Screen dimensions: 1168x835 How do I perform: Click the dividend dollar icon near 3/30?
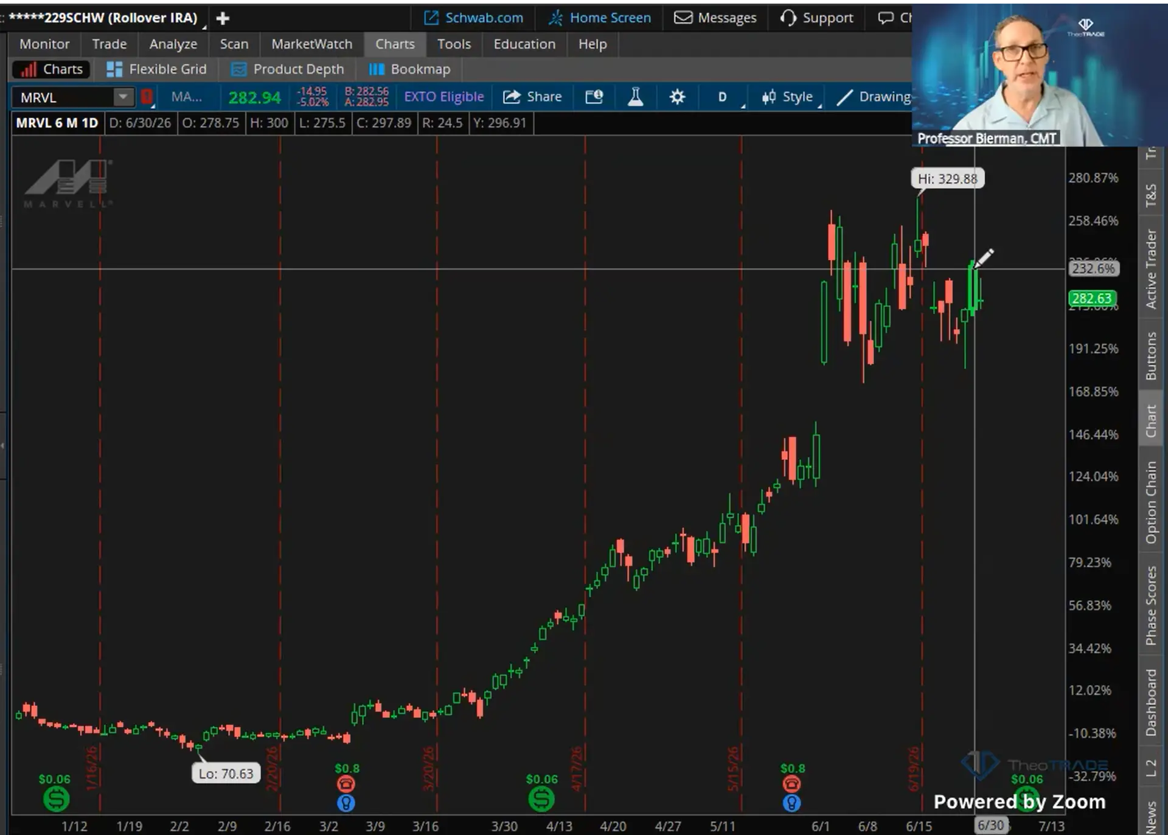(541, 799)
